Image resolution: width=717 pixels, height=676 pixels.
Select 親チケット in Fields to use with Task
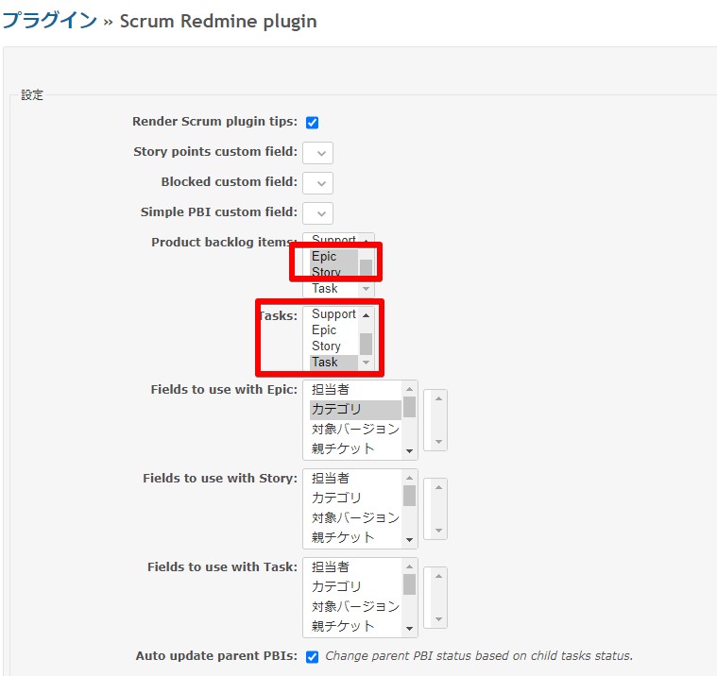356,626
